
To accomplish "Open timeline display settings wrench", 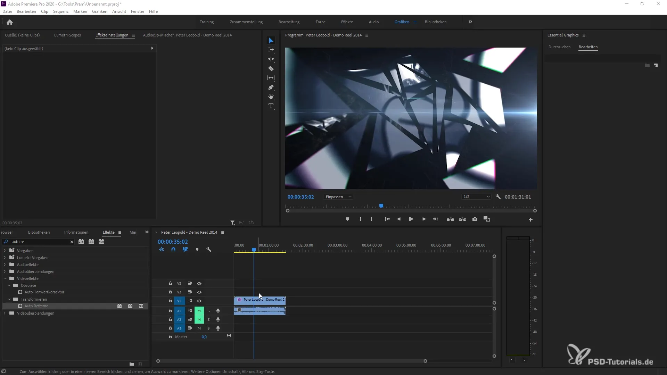I will pyautogui.click(x=209, y=249).
